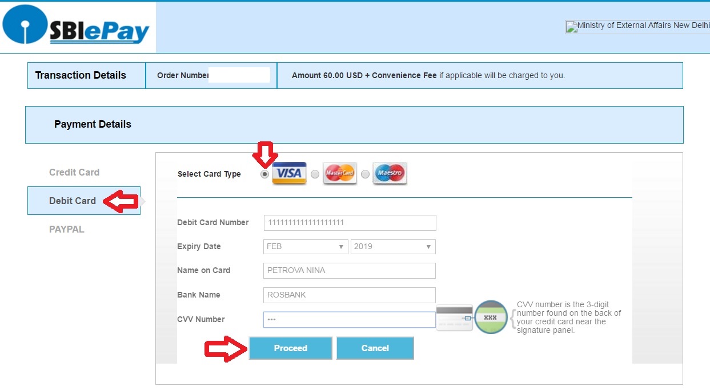Select the MasterCard radio button
Image resolution: width=710 pixels, height=391 pixels.
tap(315, 174)
